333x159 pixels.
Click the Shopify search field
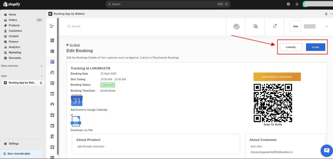164,4
